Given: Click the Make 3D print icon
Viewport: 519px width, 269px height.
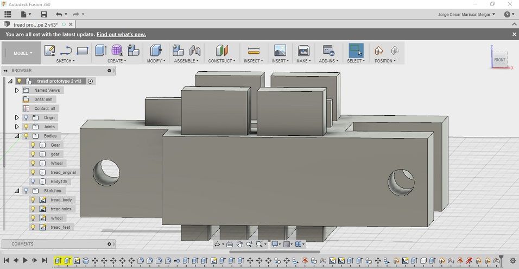Looking at the screenshot, I should tap(303, 51).
